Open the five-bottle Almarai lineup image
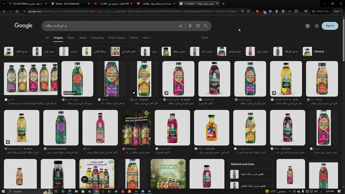Viewport: 345px width, 194px height. click(31, 79)
